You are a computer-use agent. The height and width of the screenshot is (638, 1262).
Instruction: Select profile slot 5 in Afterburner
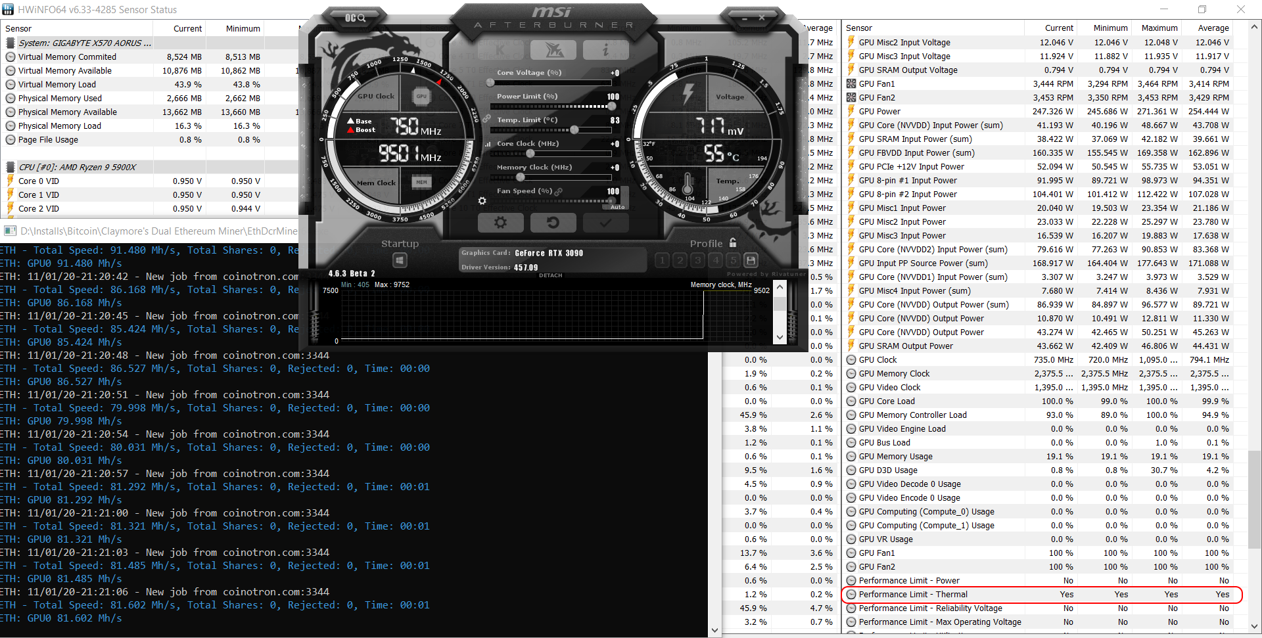[734, 260]
